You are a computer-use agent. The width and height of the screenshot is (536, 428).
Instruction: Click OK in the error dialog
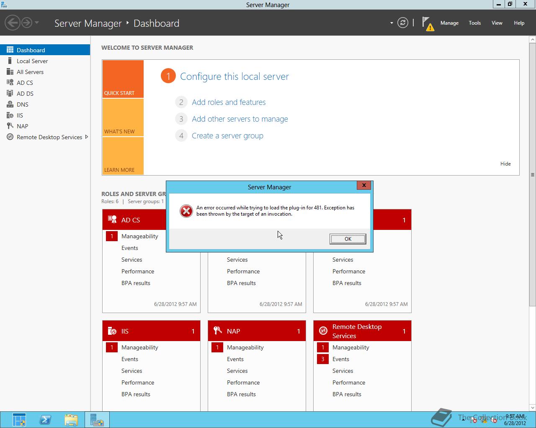coord(348,239)
